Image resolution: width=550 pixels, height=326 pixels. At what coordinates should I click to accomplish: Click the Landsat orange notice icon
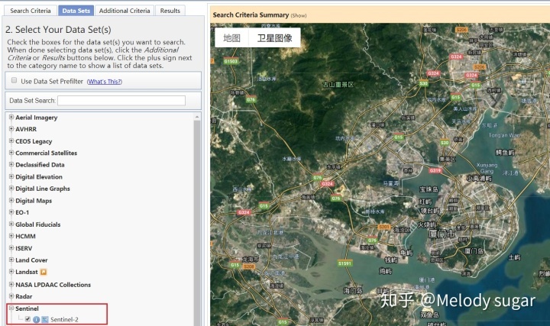coord(44,272)
